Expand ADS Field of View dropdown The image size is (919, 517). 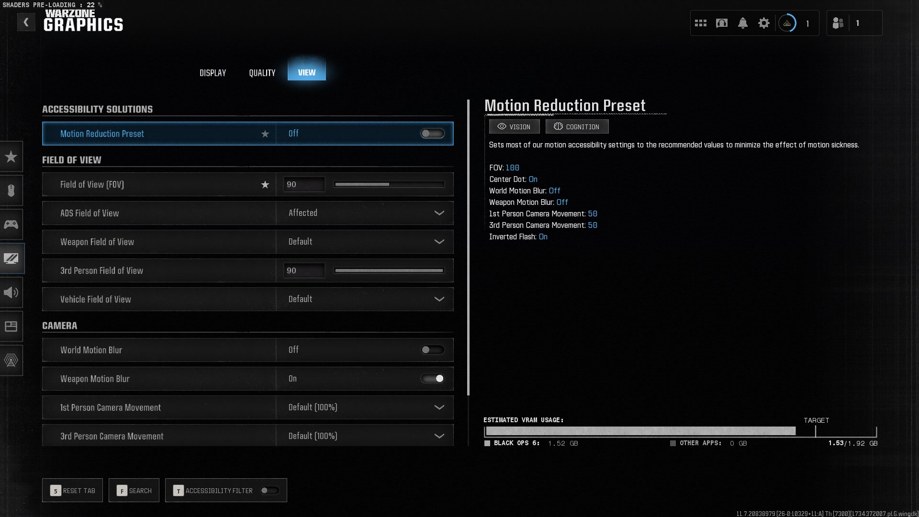tap(438, 213)
